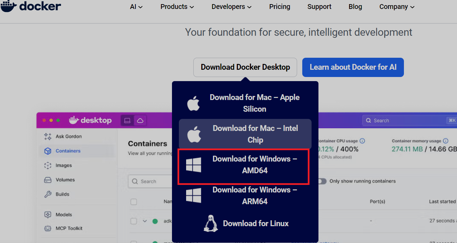Go to the Support page
The height and width of the screenshot is (243, 457).
(x=319, y=7)
